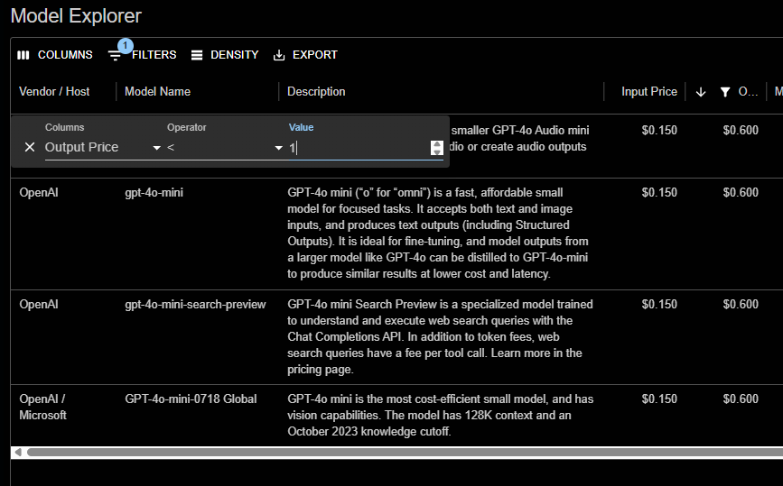783x486 pixels.
Task: Open the Operator dropdown showing <
Action: tap(225, 148)
